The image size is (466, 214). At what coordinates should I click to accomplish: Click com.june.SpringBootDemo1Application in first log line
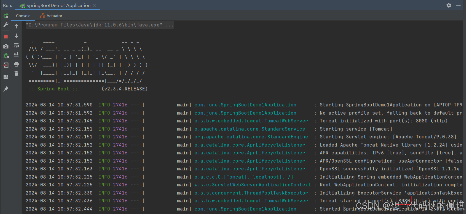coord(245,105)
